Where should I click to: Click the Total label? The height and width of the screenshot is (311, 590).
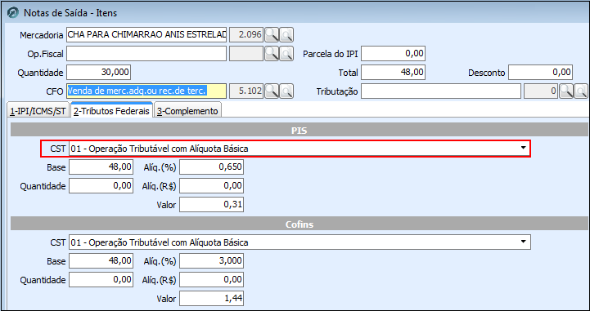click(348, 73)
